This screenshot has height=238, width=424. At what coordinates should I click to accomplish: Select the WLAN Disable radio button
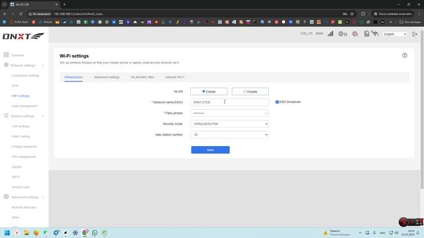pyautogui.click(x=244, y=91)
